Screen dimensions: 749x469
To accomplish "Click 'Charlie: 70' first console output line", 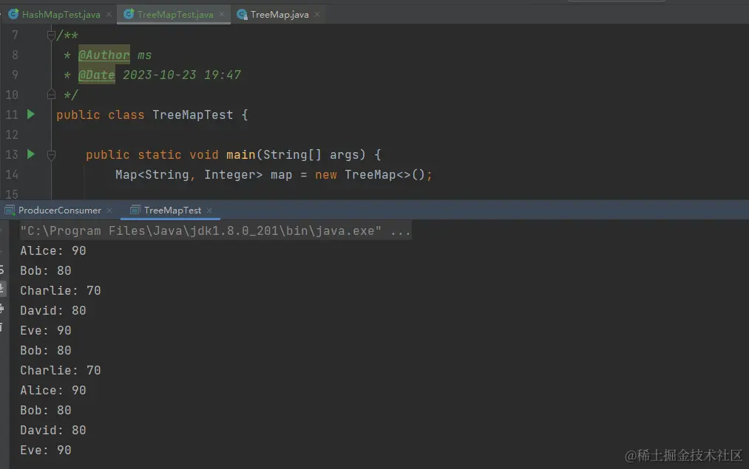I will tap(60, 290).
